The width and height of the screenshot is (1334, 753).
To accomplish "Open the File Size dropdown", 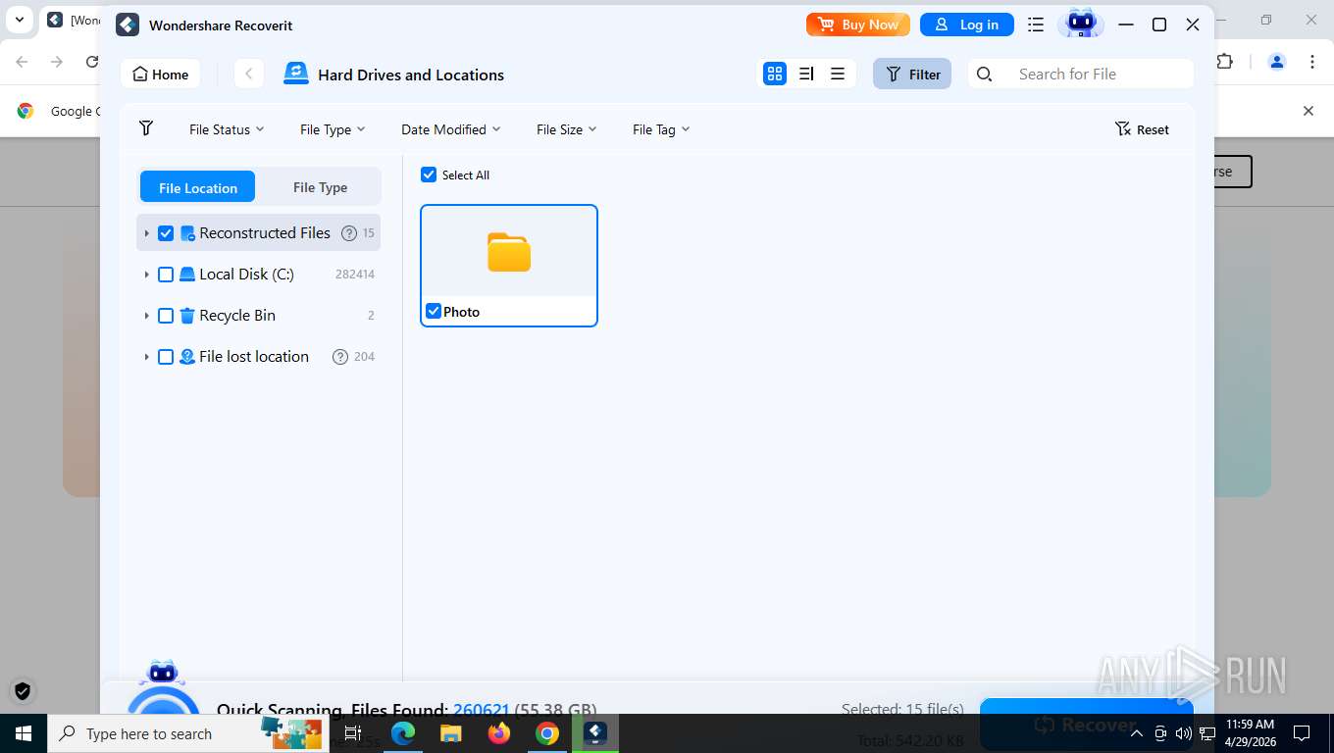I will pyautogui.click(x=566, y=129).
